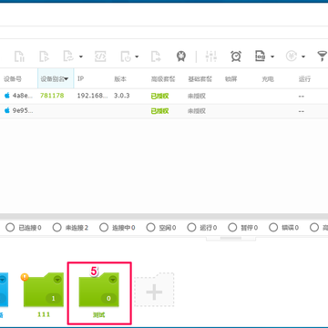Click Apple icon of device 4a8e
Screen dimensions: 328x328
click(7, 96)
